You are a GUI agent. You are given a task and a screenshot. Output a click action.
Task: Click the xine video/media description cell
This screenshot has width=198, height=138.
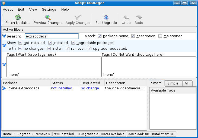(125, 88)
